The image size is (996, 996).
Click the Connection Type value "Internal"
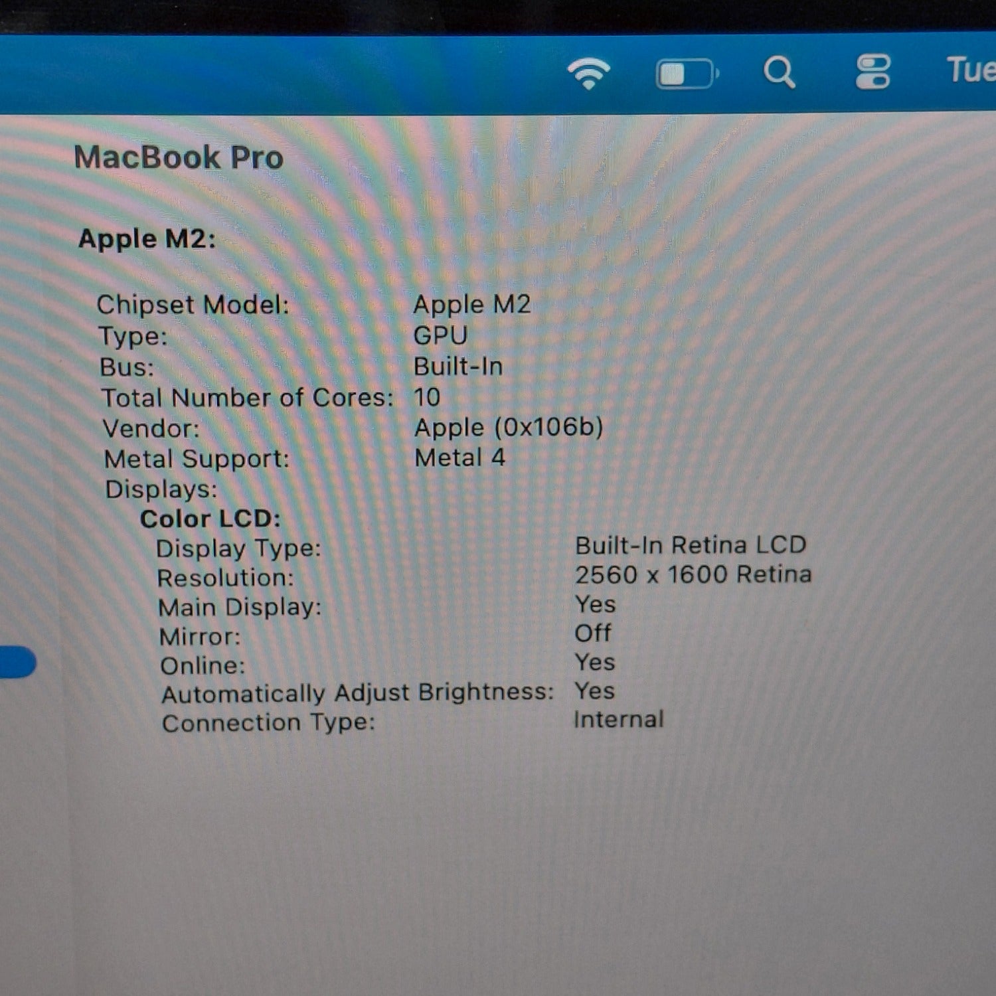pos(619,720)
